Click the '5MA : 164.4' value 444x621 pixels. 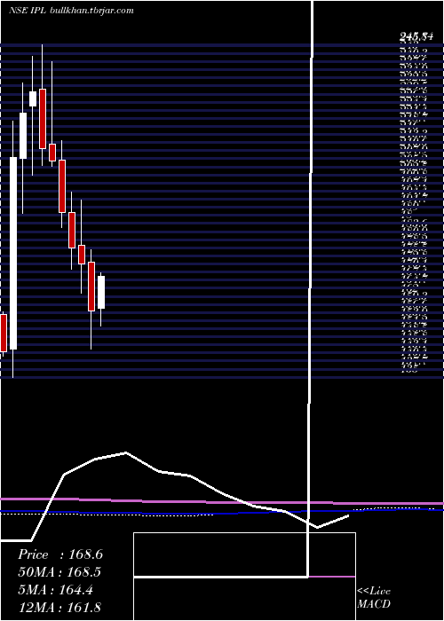[55, 590]
